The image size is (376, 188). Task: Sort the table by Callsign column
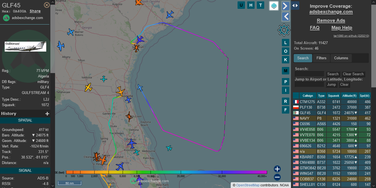(x=308, y=96)
